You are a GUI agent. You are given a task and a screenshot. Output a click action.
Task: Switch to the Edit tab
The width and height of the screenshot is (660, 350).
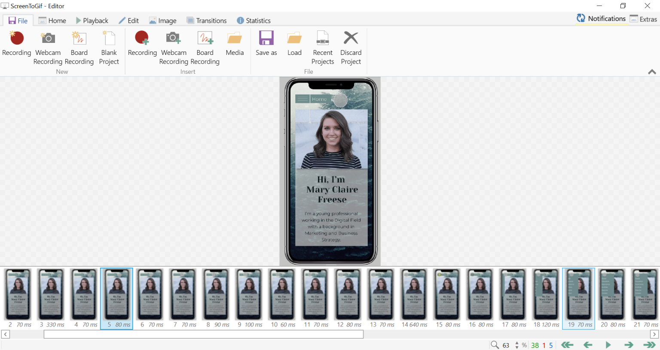[x=129, y=20]
